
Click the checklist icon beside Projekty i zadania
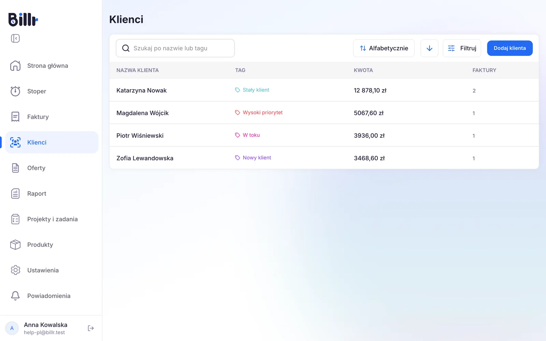(15, 219)
